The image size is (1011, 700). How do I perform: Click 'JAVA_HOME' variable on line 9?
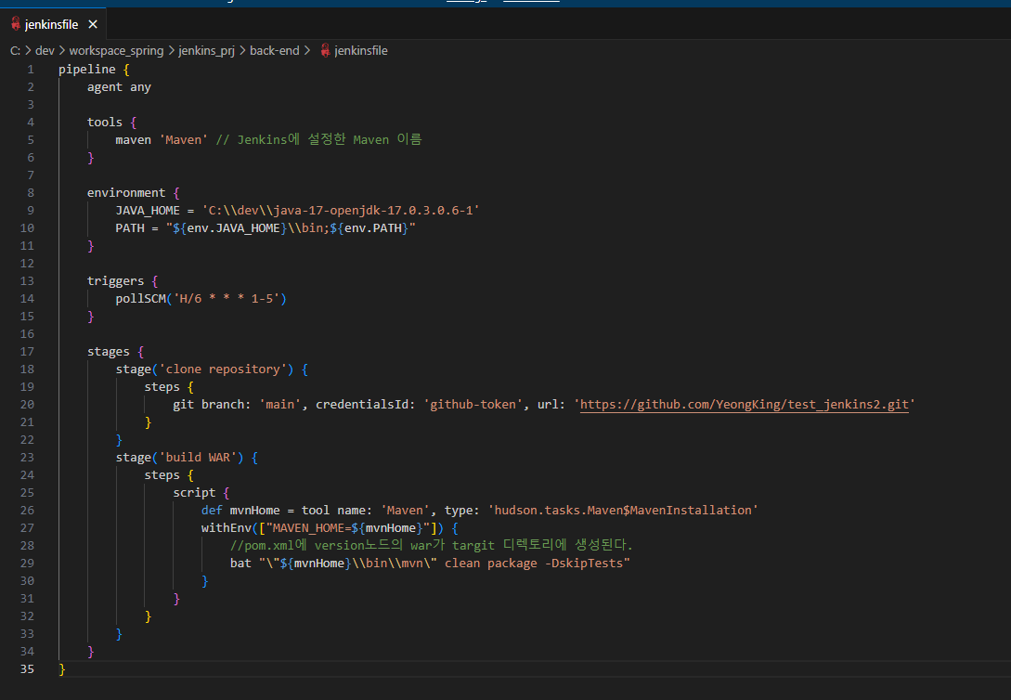[148, 210]
